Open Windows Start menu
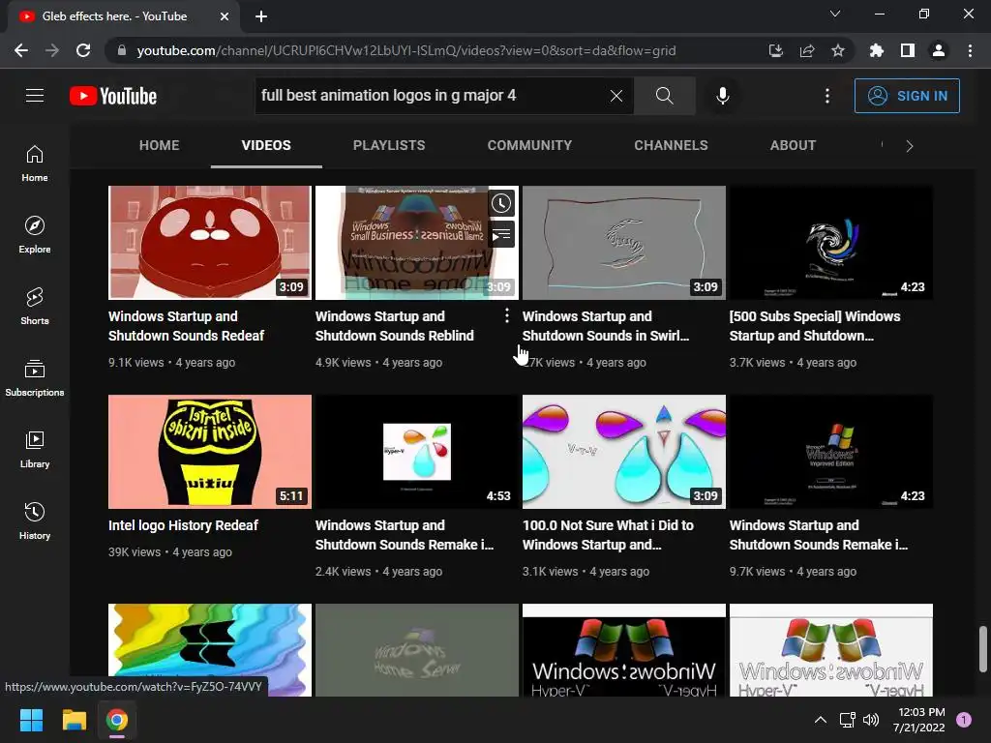Image resolution: width=991 pixels, height=743 pixels. pos(31,720)
